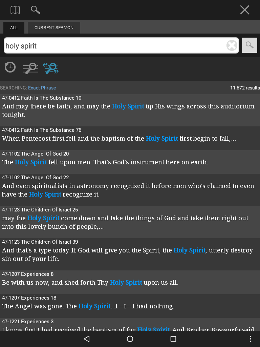Run search with gray magnifier button
This screenshot has height=347, width=260.
pyautogui.click(x=250, y=45)
